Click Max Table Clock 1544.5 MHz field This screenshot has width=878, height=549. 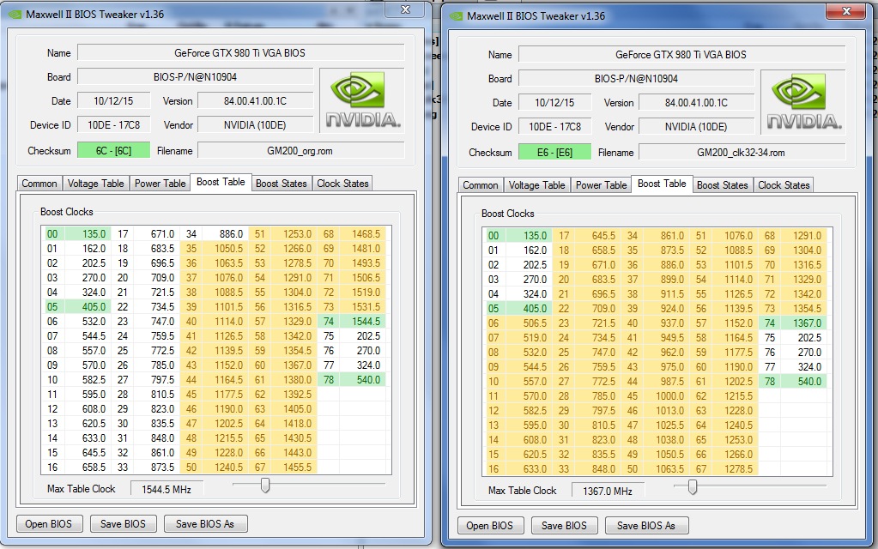[167, 489]
